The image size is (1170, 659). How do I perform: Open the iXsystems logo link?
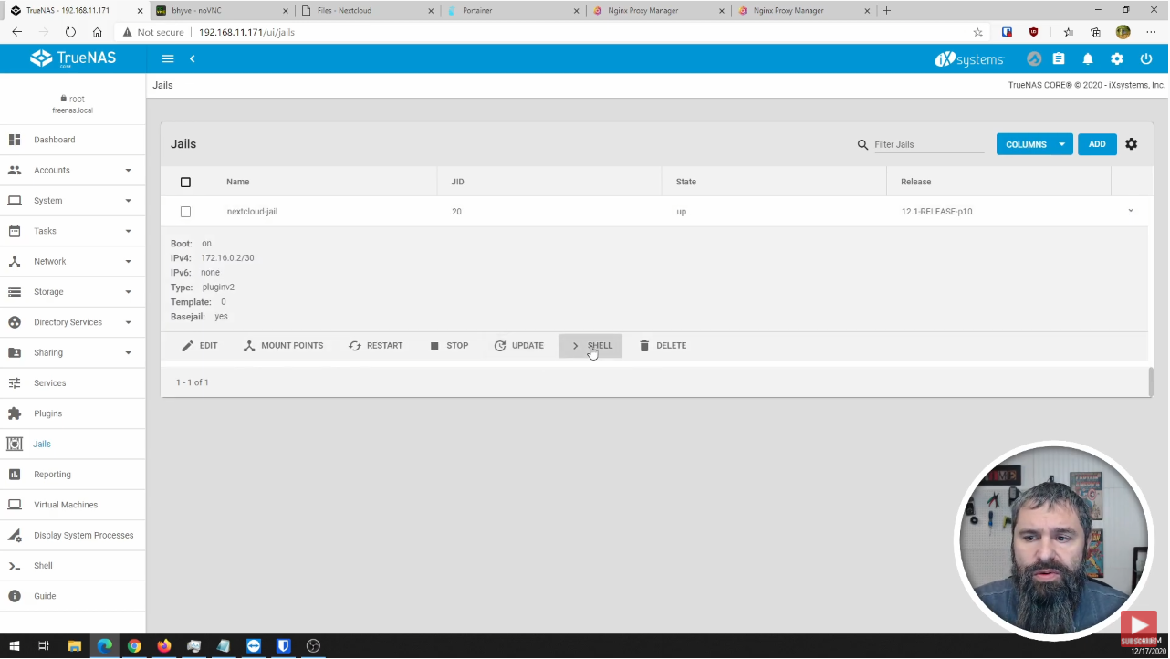(969, 58)
